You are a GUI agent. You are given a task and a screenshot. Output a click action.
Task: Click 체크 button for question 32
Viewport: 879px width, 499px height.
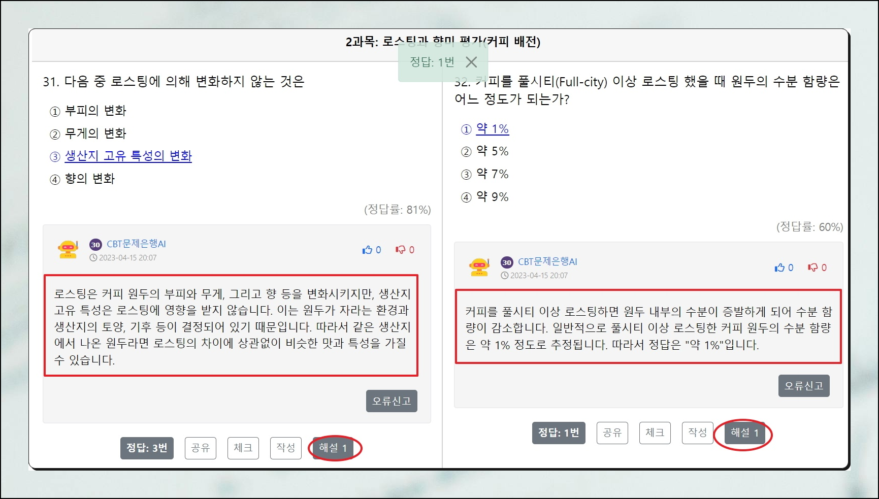[x=655, y=433]
